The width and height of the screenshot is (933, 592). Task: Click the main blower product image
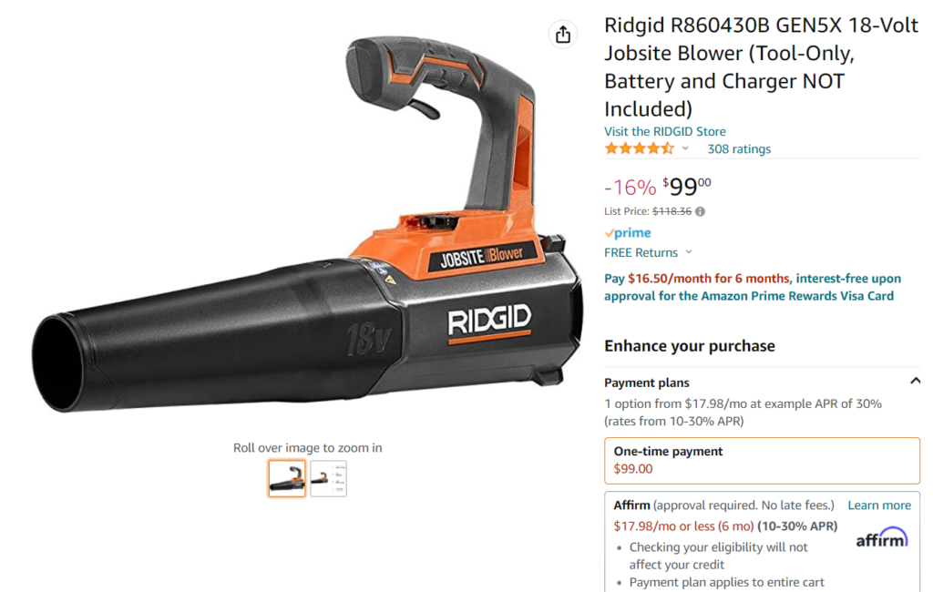pyautogui.click(x=308, y=226)
